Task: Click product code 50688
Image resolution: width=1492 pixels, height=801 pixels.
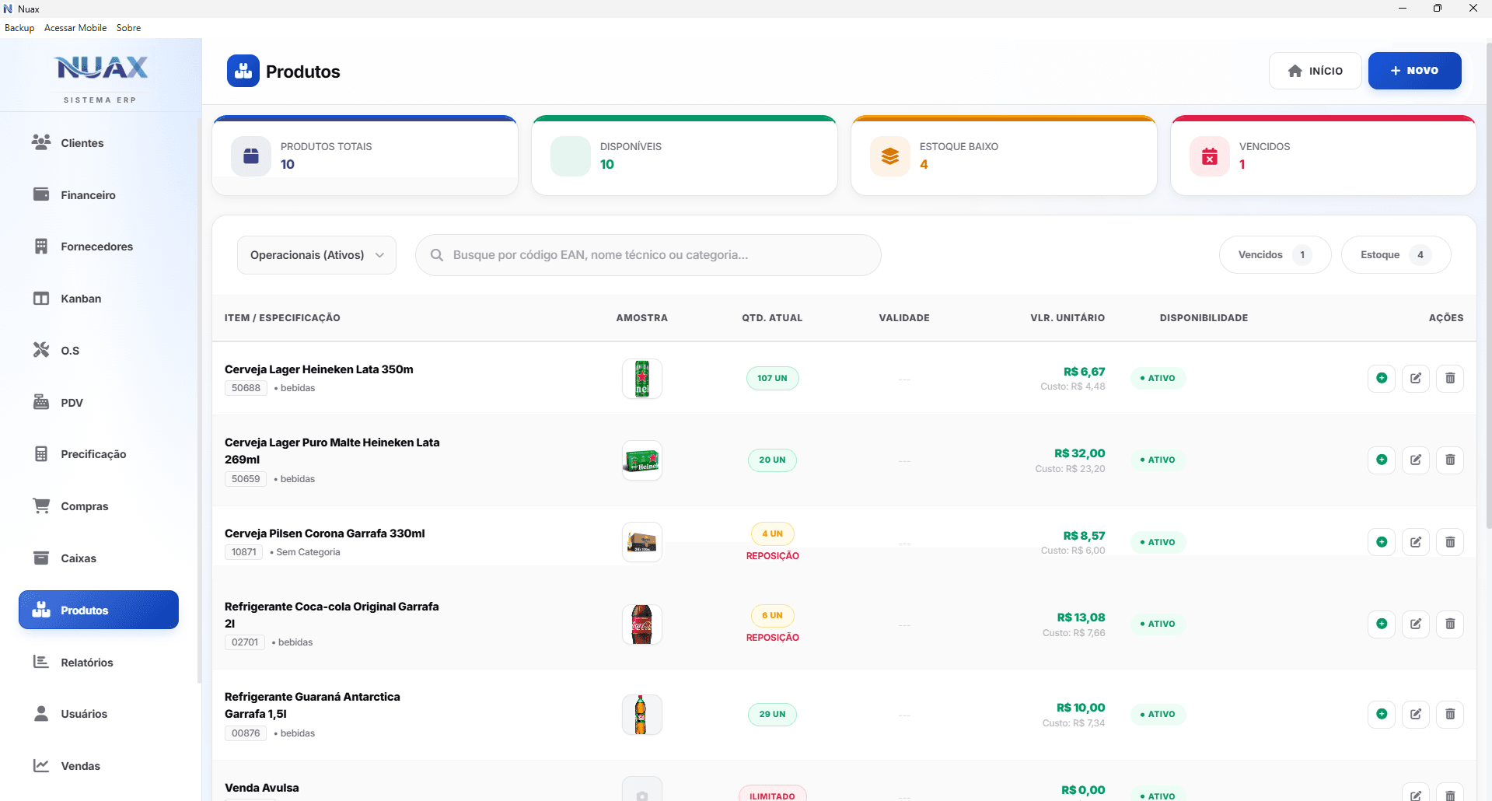Action: 246,388
